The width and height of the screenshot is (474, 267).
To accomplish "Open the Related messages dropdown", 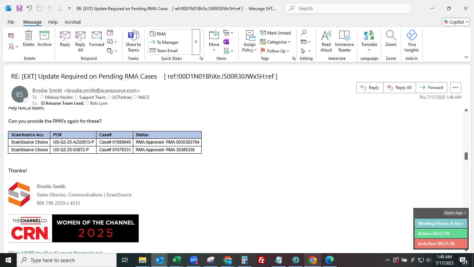I will 306,42.
